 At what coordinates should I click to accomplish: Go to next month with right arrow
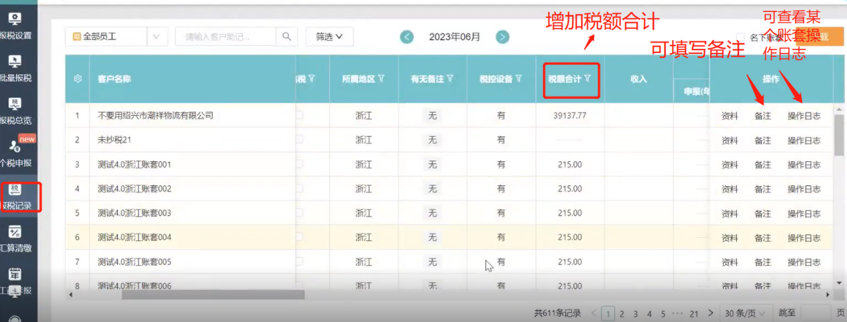click(x=502, y=37)
